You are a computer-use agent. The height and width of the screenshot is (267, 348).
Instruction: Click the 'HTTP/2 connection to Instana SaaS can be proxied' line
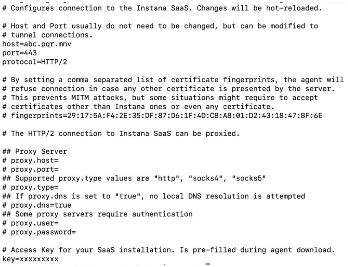click(x=121, y=133)
